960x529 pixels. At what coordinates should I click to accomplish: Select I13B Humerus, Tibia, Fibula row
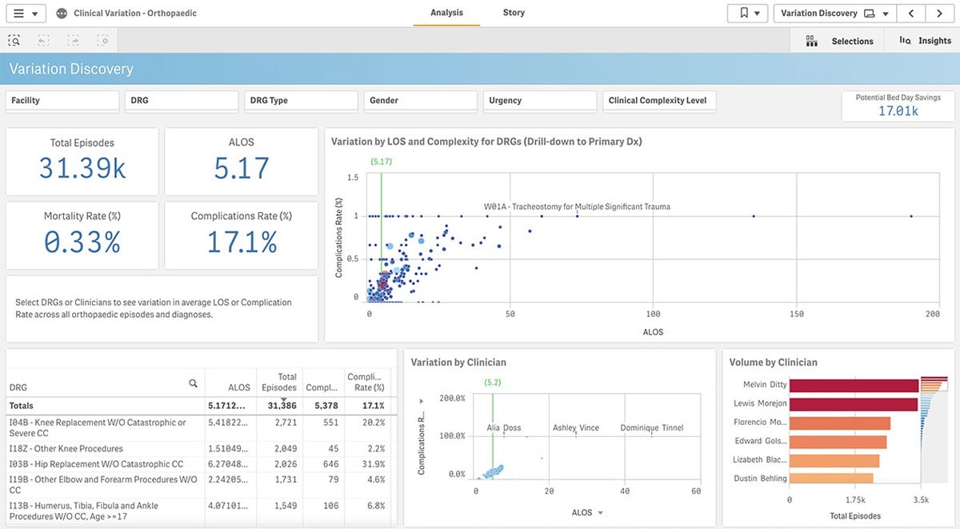pyautogui.click(x=198, y=511)
